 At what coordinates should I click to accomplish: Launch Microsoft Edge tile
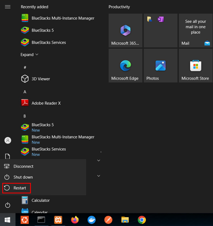click(x=126, y=66)
